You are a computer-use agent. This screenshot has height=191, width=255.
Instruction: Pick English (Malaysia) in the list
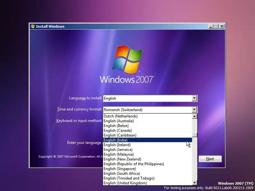(148, 154)
